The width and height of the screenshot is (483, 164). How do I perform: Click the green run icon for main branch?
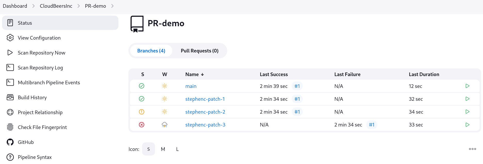(467, 86)
